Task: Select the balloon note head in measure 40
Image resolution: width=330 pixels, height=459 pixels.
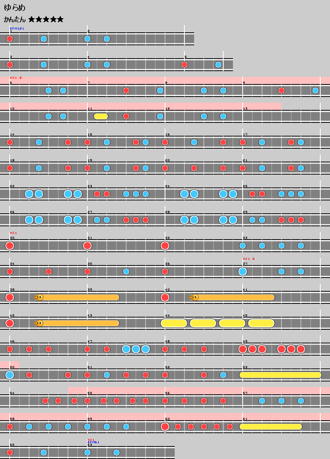Action: point(195,297)
